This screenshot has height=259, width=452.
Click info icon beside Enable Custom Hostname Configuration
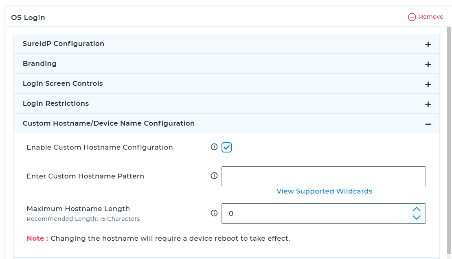coord(214,147)
